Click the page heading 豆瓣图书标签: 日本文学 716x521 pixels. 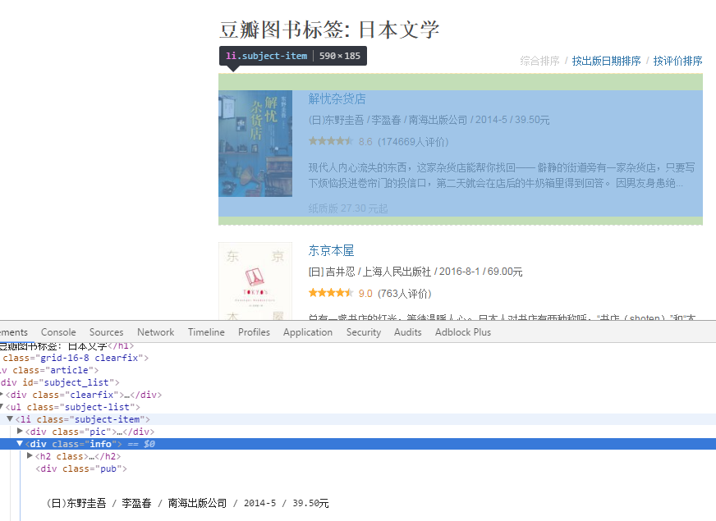(329, 30)
